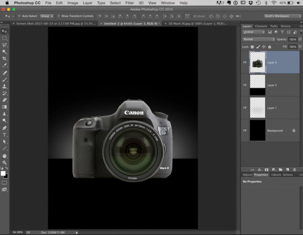This screenshot has width=303, height=235.
Task: Open the Fill slider dropdown arrow
Action: [300, 47]
